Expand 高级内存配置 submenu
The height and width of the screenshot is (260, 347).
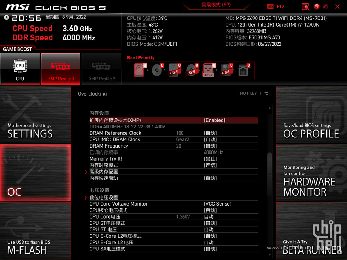[173, 172]
